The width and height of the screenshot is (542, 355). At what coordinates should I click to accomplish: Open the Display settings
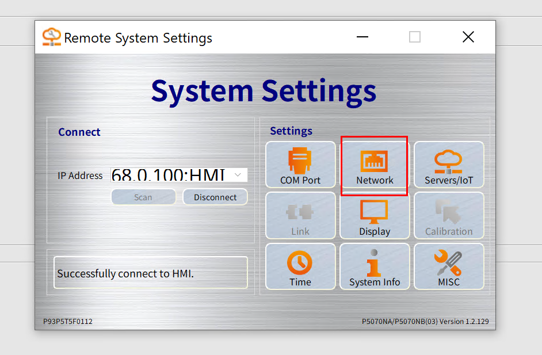pos(375,216)
